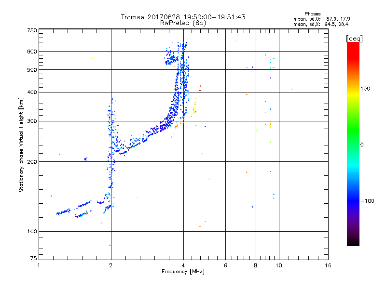Click the Stationary phase Virtual Height y-axis label
386x289 pixels.
click(x=21, y=144)
